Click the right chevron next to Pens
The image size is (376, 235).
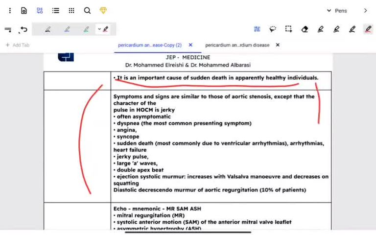click(365, 11)
